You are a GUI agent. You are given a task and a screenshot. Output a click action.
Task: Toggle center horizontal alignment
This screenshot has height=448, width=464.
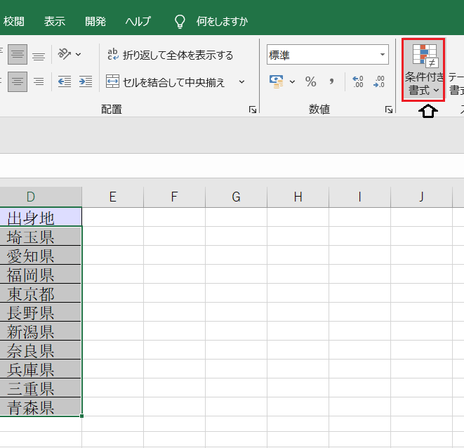click(18, 81)
